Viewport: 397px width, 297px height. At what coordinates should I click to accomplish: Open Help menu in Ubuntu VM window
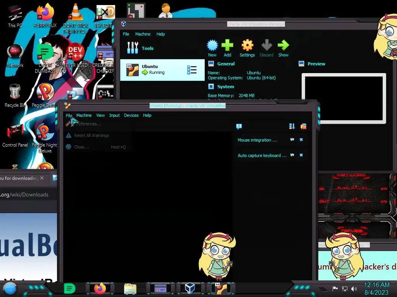pos(147,115)
